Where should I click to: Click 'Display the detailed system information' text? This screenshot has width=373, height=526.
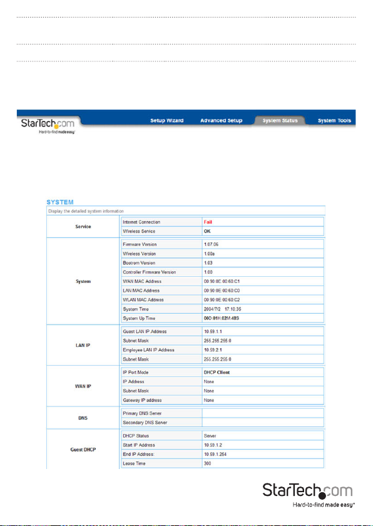pos(86,211)
